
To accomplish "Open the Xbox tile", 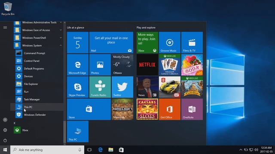I will pos(147,42).
